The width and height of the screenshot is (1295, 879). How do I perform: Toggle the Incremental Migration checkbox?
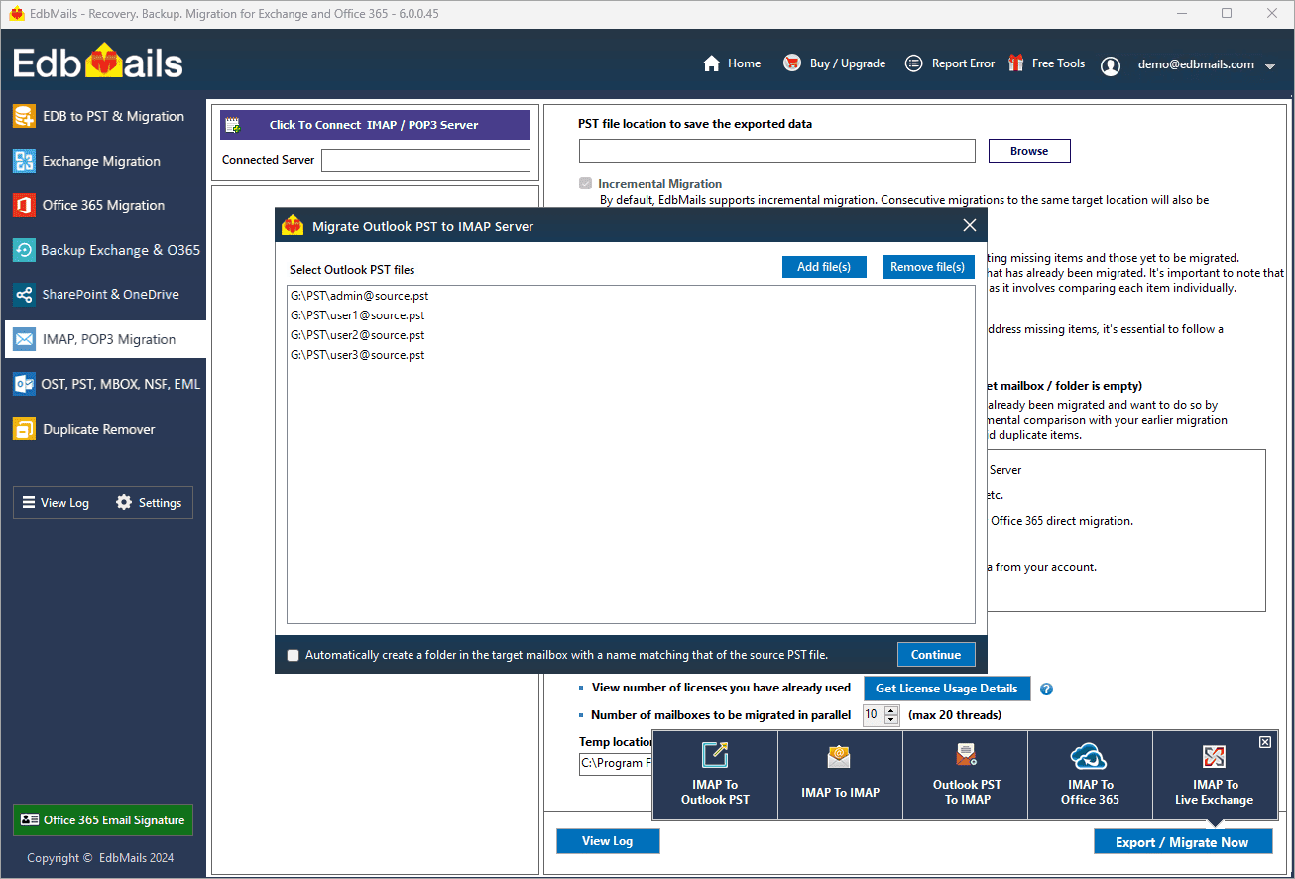coord(586,184)
